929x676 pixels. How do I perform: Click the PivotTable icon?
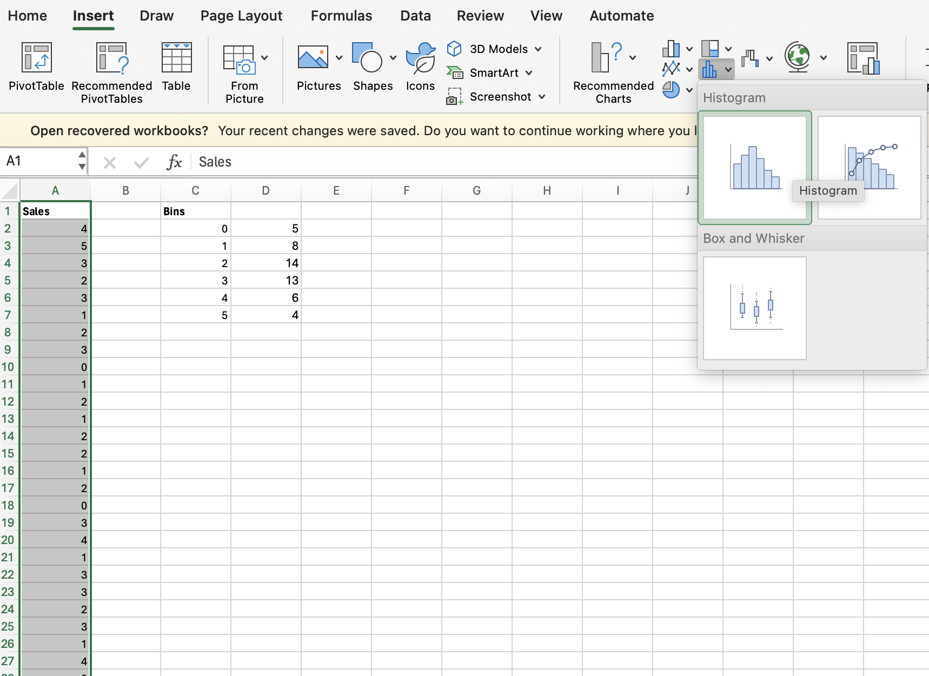(x=36, y=58)
